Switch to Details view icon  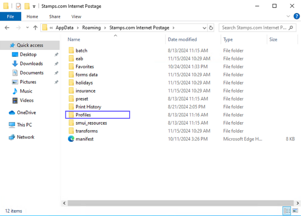coord(287,211)
